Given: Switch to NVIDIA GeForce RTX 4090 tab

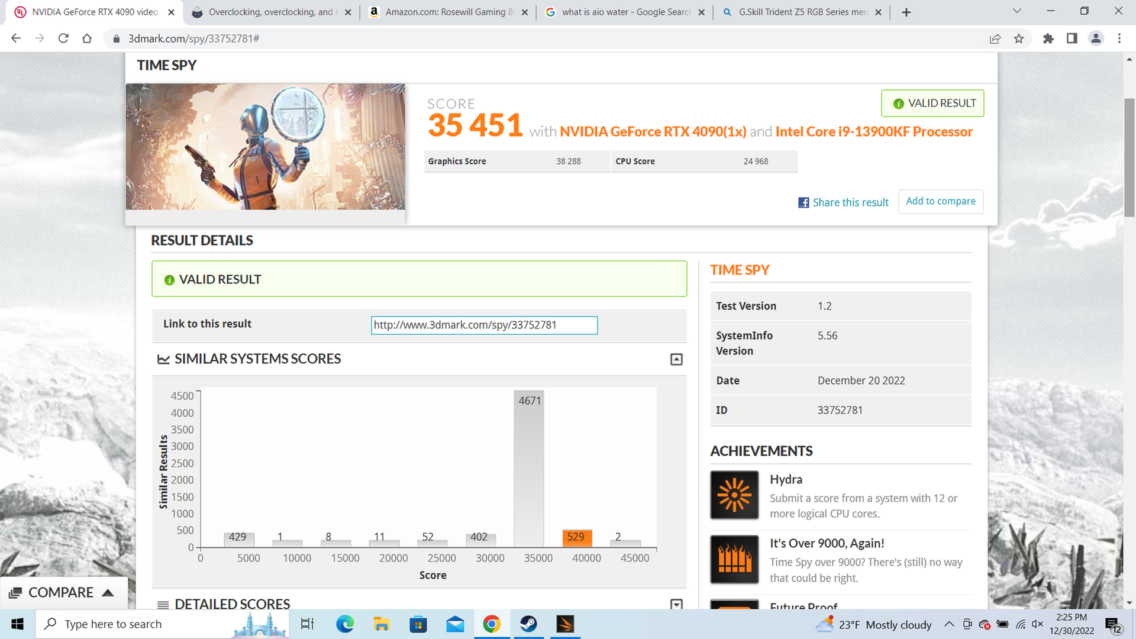Looking at the screenshot, I should (x=95, y=12).
